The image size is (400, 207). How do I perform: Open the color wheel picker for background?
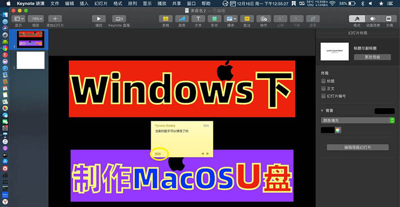click(x=338, y=130)
